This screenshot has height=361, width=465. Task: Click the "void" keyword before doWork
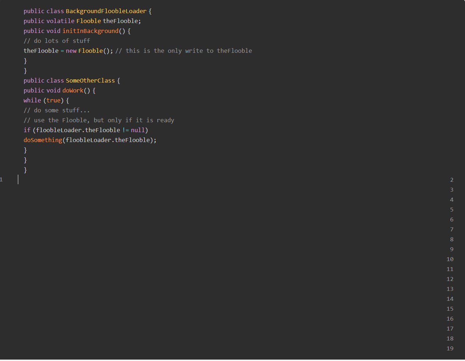(x=54, y=90)
